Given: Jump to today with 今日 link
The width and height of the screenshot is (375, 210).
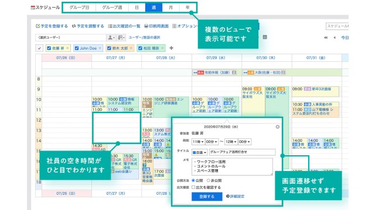Looking at the screenshot, I should (345, 37).
